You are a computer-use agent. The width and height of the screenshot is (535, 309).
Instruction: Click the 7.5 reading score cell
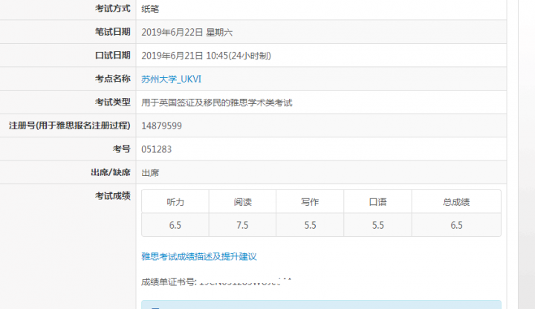[242, 225]
